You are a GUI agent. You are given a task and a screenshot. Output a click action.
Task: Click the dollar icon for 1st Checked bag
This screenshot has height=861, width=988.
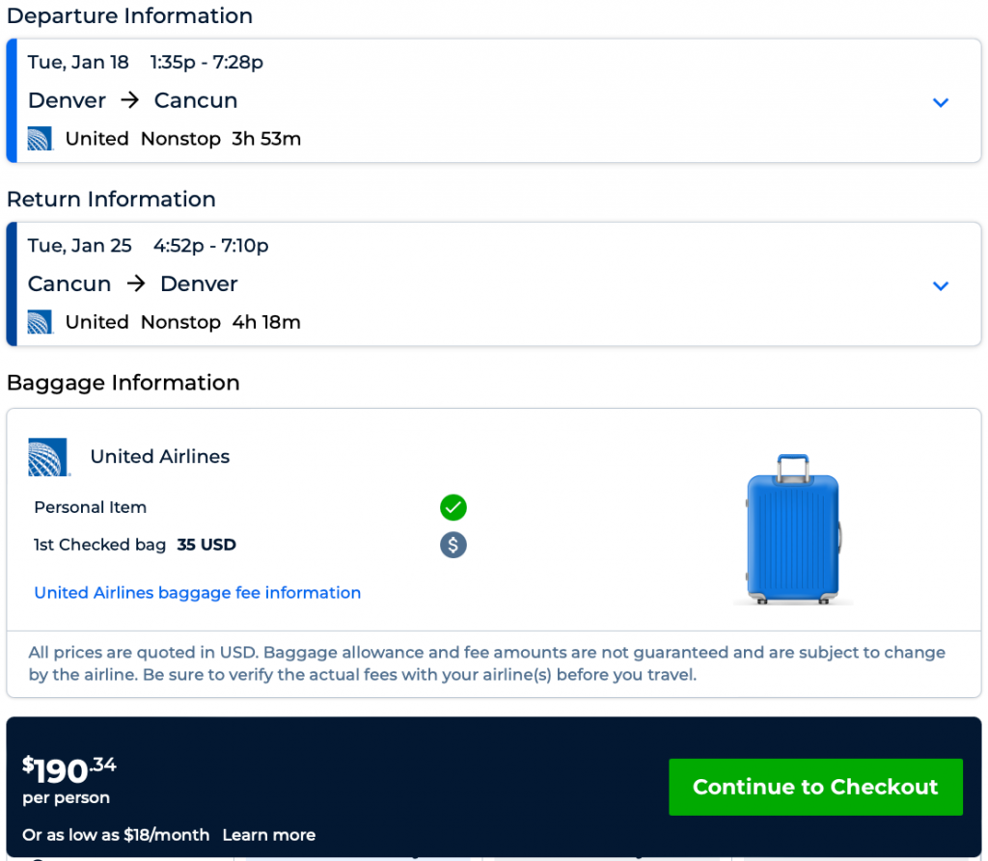click(453, 545)
